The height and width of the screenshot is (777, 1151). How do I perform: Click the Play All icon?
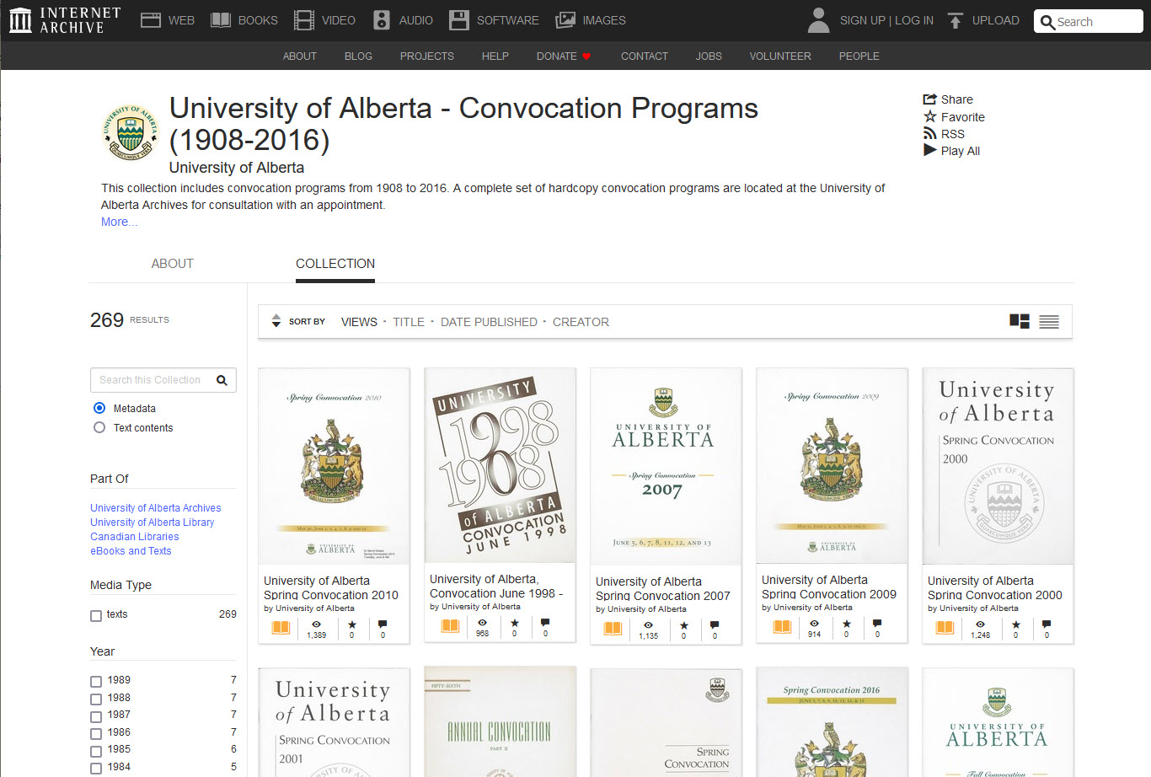(x=930, y=150)
